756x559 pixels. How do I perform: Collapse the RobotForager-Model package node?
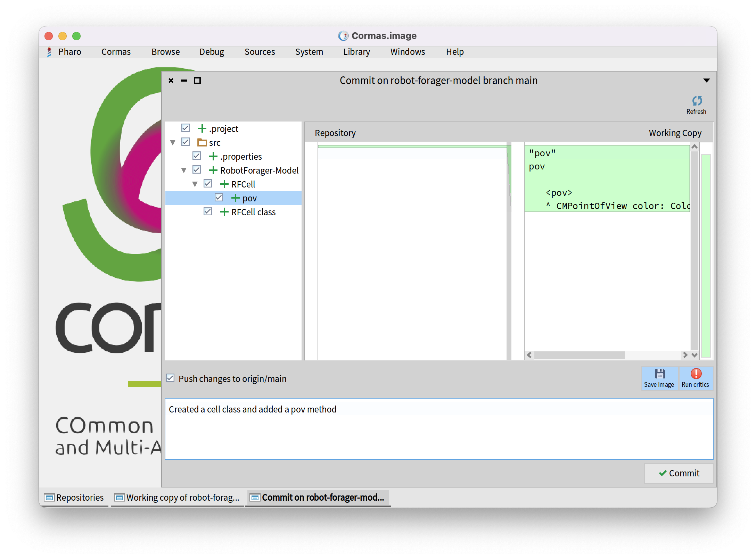184,170
